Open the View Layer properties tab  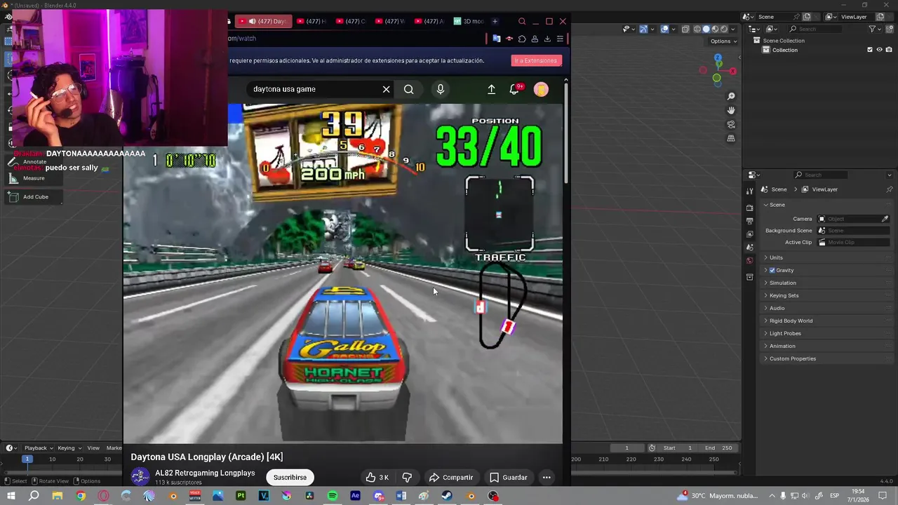[749, 234]
